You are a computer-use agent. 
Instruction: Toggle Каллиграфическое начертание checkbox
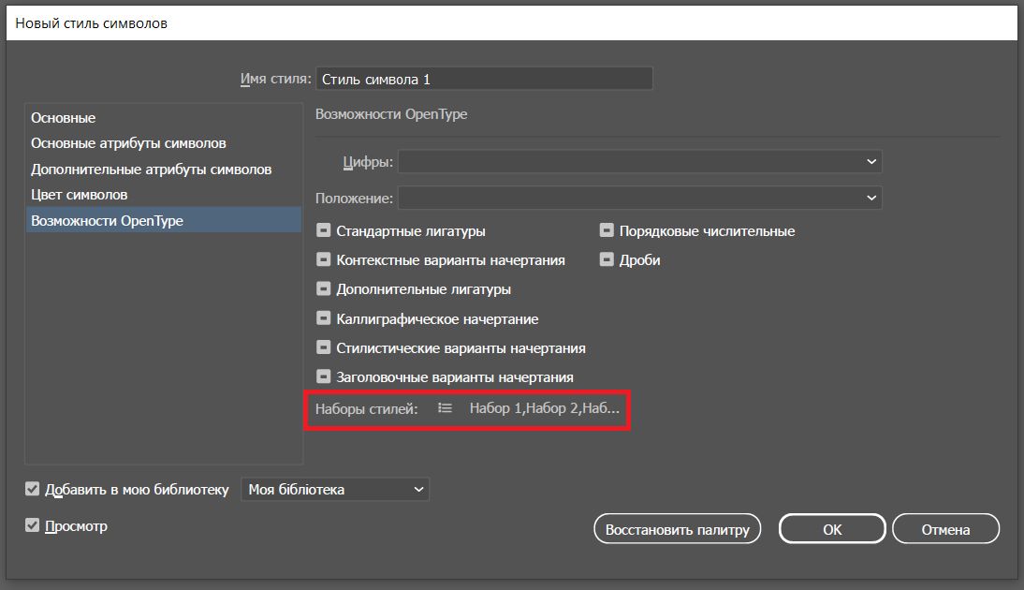(324, 318)
